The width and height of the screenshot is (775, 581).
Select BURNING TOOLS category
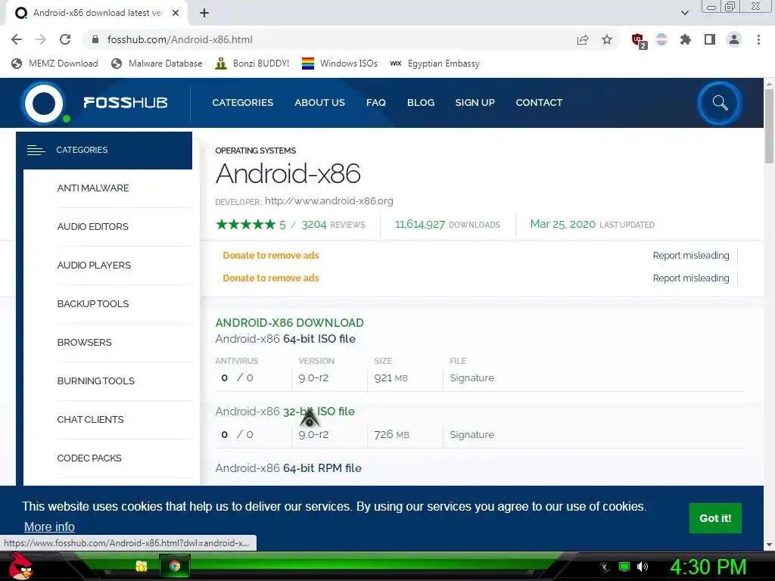96,381
